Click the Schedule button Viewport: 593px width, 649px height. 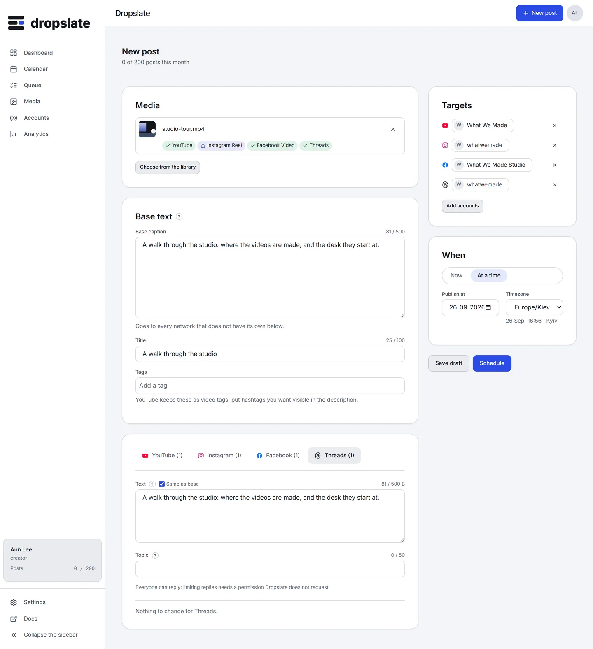pyautogui.click(x=492, y=363)
